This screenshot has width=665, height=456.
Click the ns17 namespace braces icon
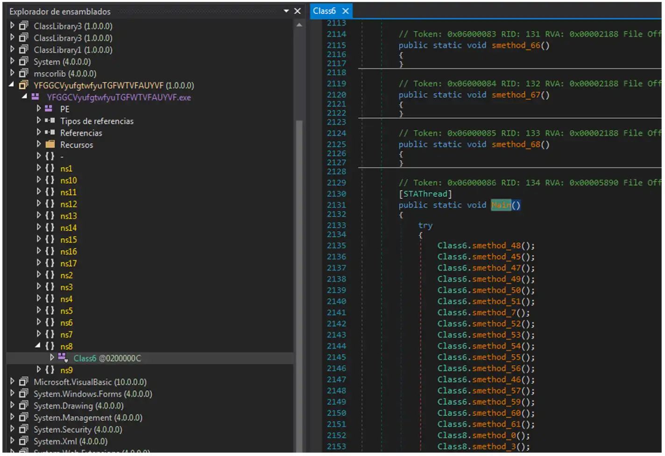click(50, 263)
